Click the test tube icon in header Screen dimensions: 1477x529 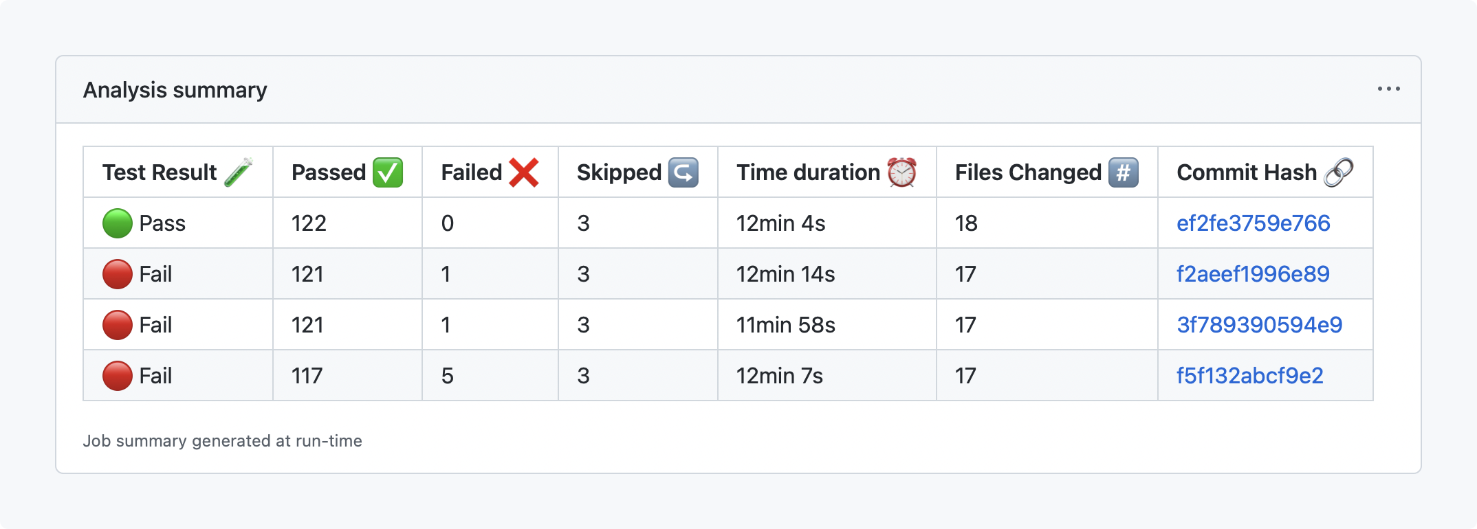pyautogui.click(x=239, y=172)
